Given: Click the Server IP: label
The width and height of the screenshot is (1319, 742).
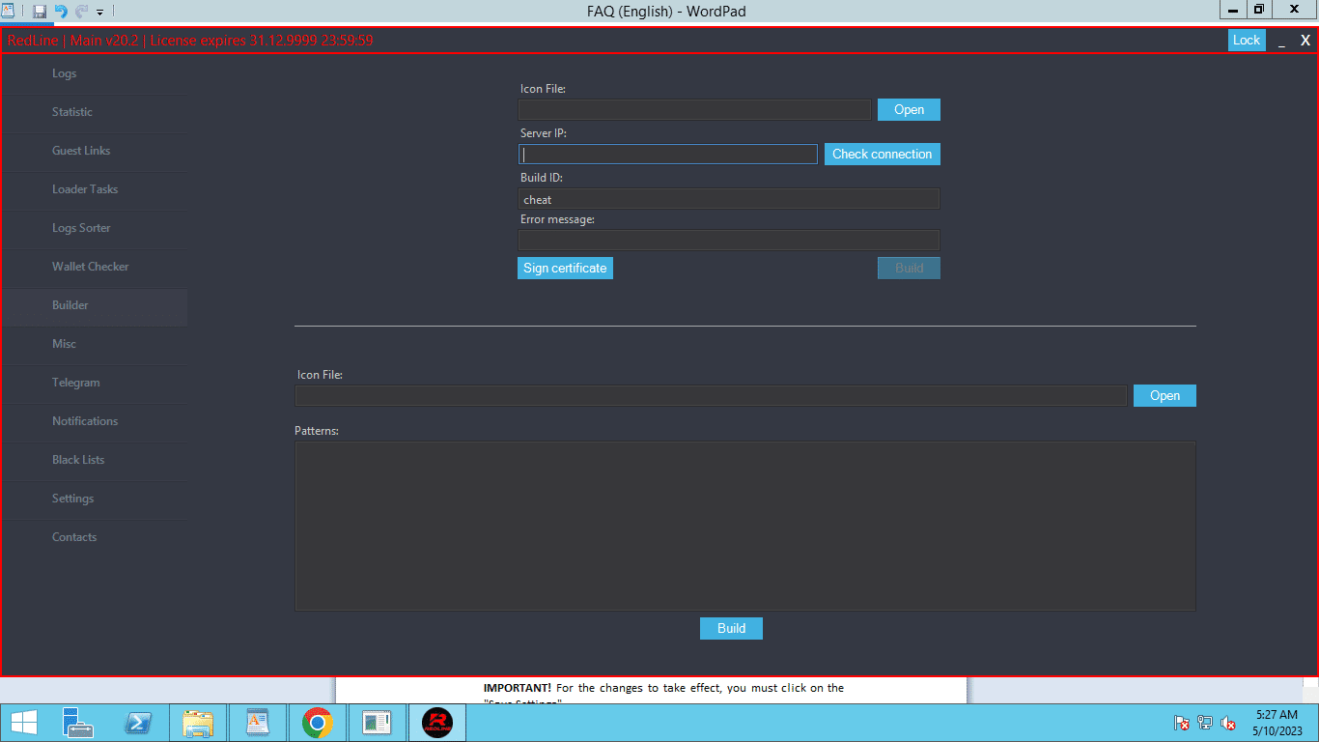Looking at the screenshot, I should coord(544,133).
